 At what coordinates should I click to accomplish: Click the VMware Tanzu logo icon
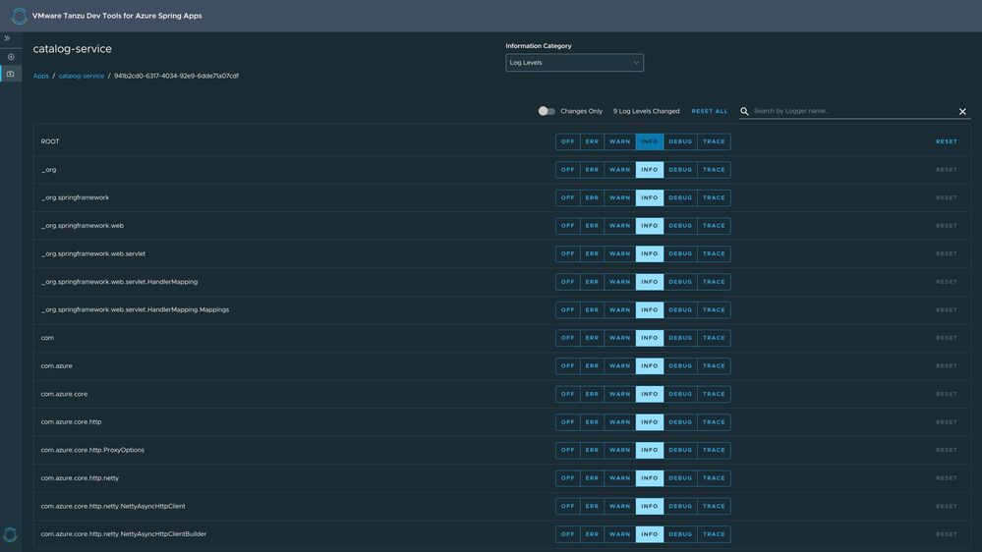tap(19, 16)
